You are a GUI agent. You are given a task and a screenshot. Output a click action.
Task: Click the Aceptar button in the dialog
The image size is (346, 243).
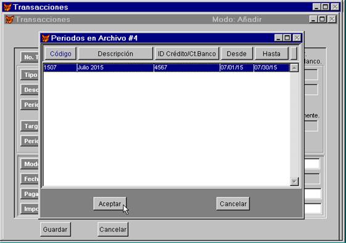[110, 204]
